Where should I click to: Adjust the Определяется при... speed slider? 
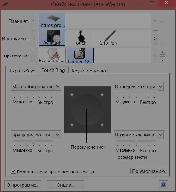130,93
